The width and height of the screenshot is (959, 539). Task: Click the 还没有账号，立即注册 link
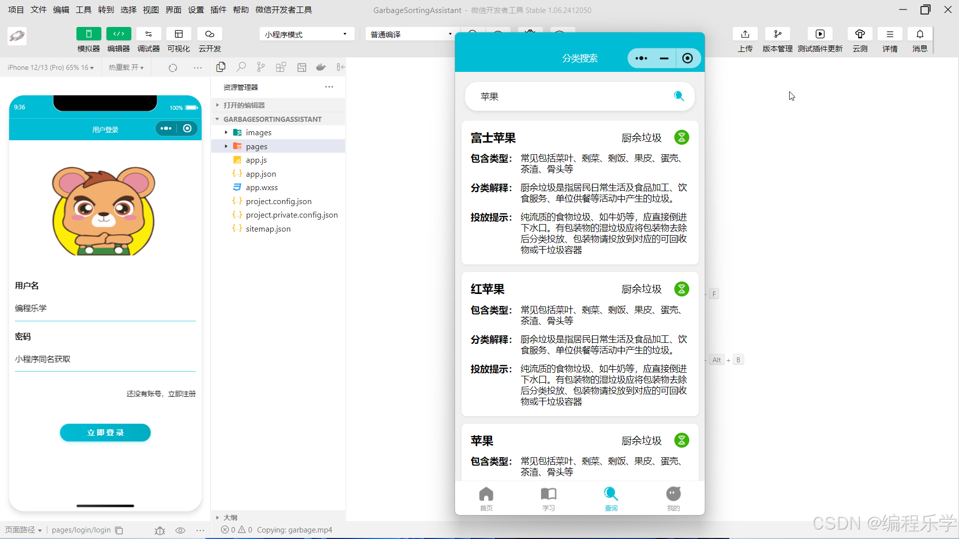tap(161, 394)
